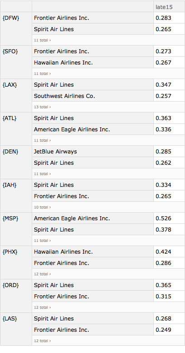Select the 0.526 late15 value
Screen dimensions: 185x353
point(163,218)
